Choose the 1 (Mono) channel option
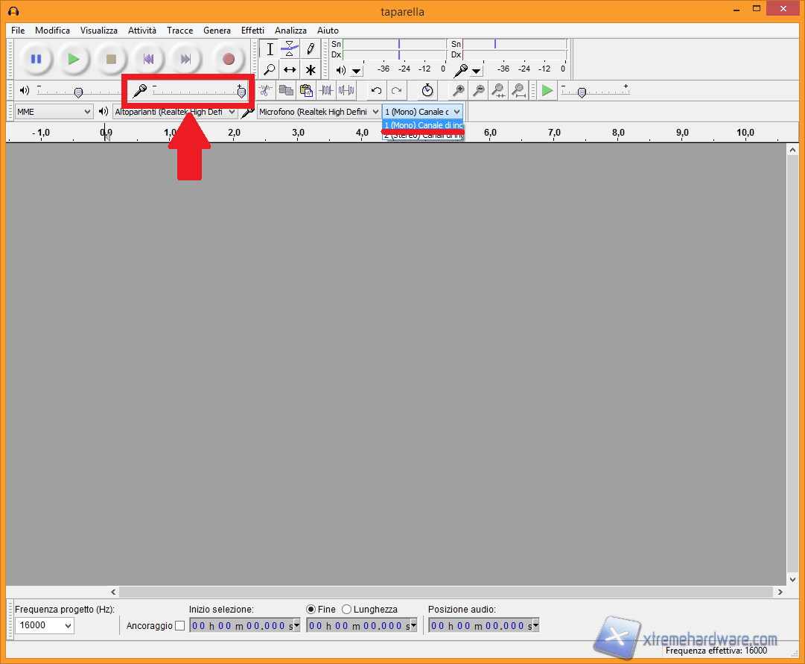The image size is (805, 664). tap(422, 125)
